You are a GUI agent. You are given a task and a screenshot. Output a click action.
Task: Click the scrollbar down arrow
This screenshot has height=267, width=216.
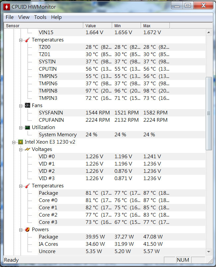(x=209, y=251)
